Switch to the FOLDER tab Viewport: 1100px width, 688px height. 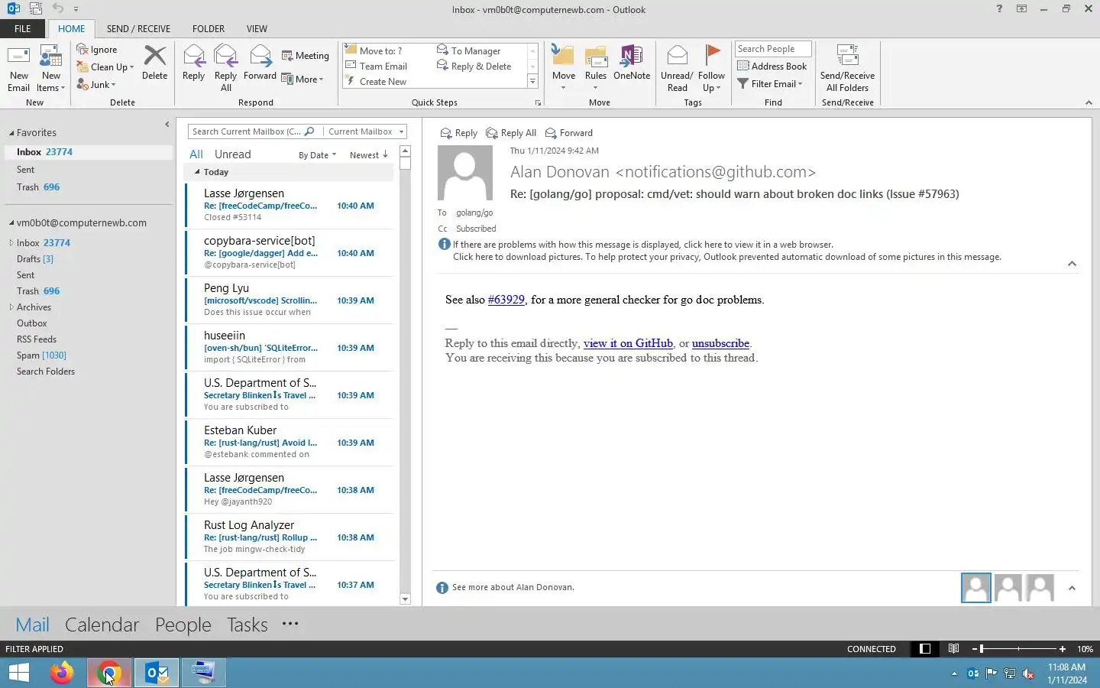[x=209, y=28]
